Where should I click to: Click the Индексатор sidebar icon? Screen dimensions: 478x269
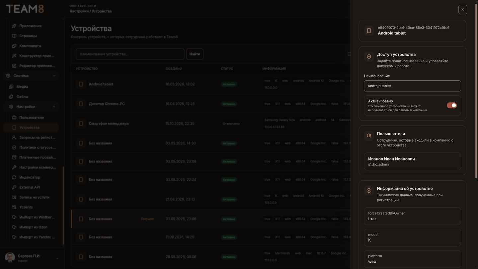coord(14,177)
